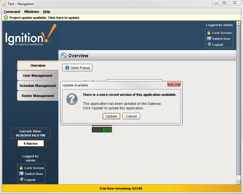Click the Lock Screen icon in bottom-left panel
This screenshot has height=194, width=243.
21,168
